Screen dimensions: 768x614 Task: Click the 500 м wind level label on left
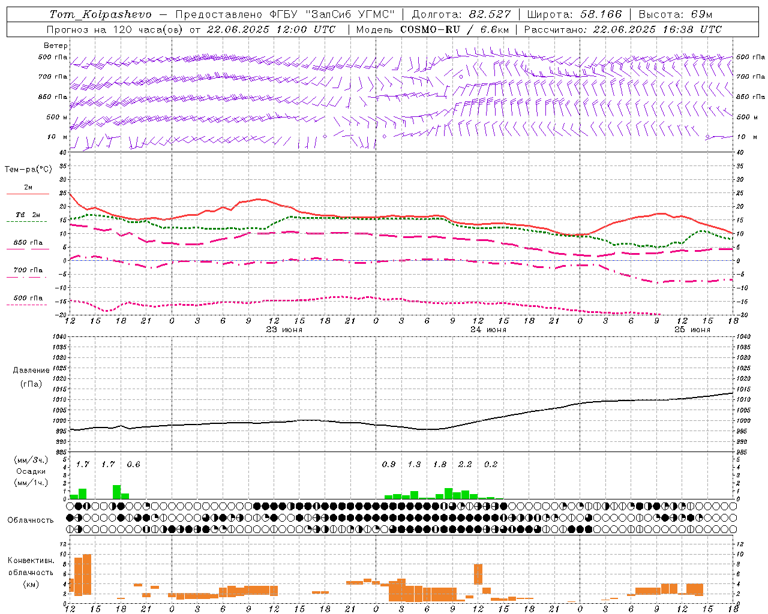click(x=57, y=118)
